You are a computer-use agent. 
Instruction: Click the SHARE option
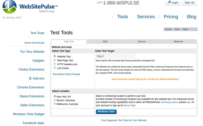pos(168,29)
